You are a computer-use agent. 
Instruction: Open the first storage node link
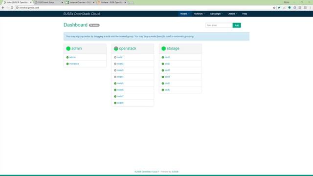point(167,57)
